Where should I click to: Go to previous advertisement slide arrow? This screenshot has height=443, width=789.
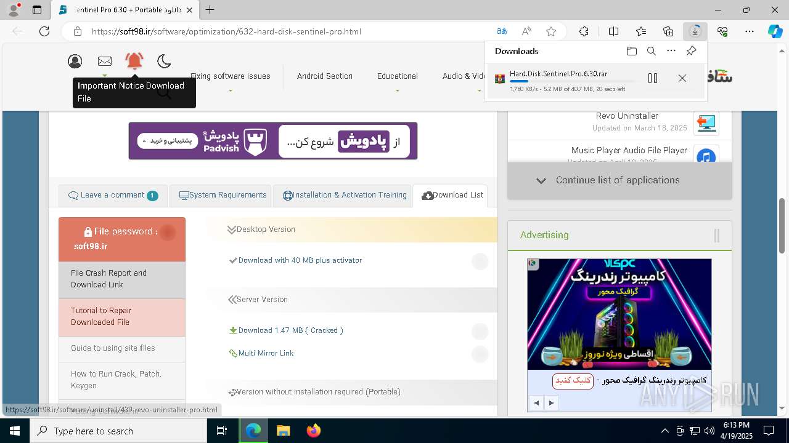click(x=536, y=403)
